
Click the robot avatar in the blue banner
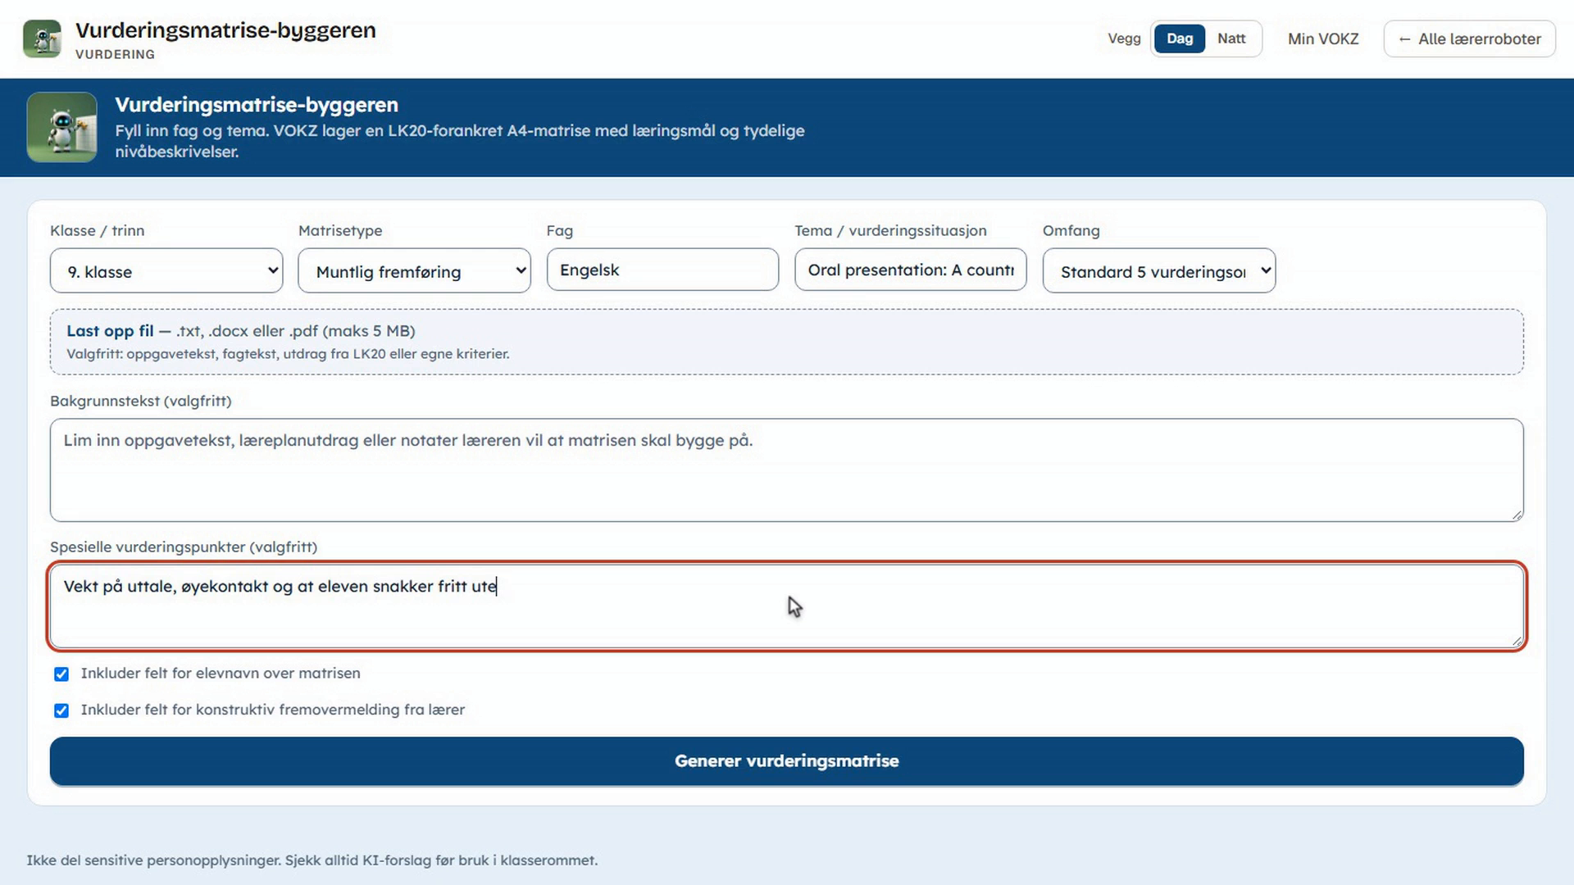[61, 127]
